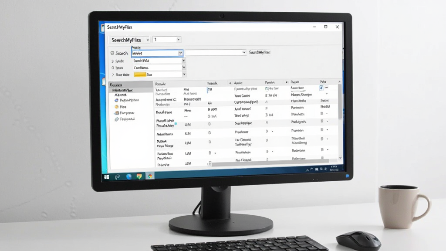Expand the wide empty combo box's arrow
446x251 pixels.
tap(244, 52)
